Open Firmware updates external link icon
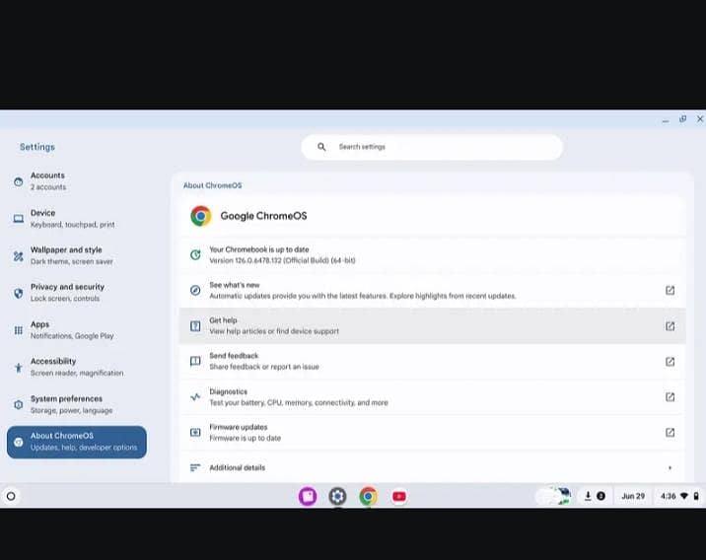This screenshot has width=706, height=560. (x=670, y=432)
